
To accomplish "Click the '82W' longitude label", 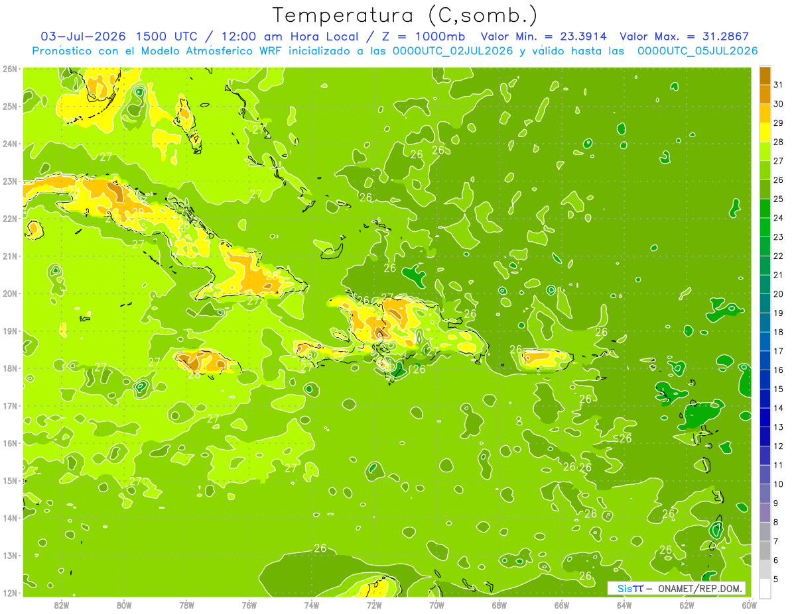I will 62,605.
